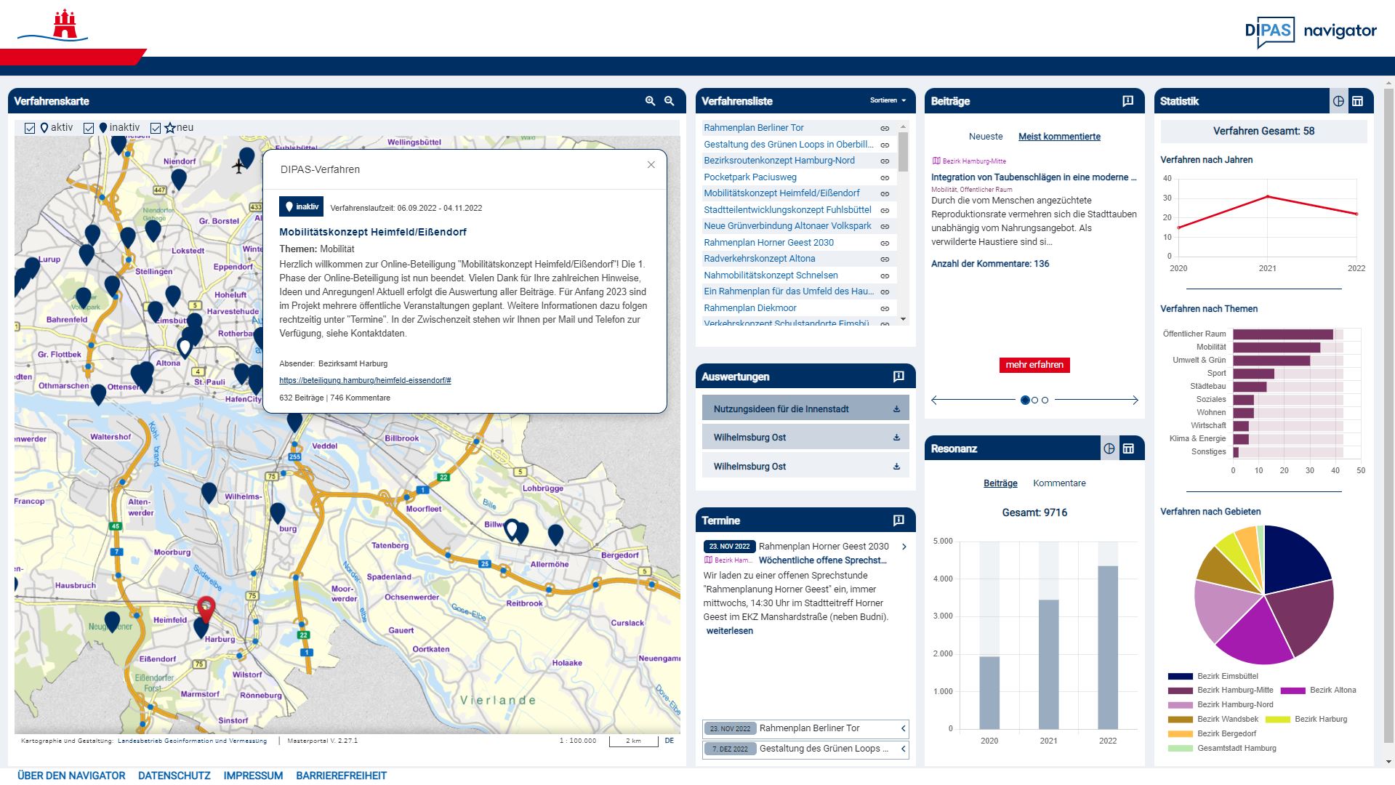The height and width of the screenshot is (785, 1395).
Task: Click Bezirk Hamburg-Mitte tag in Beiträge
Action: coord(970,161)
